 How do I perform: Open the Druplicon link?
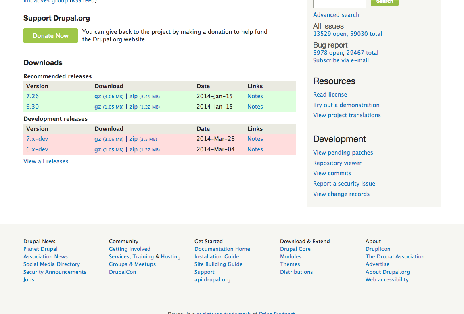[x=378, y=249]
